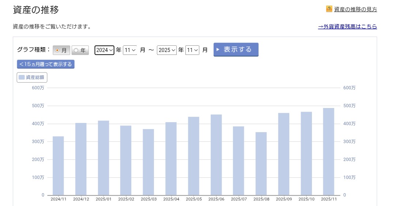Click the 2025/11 bar in the chart
Image resolution: width=395 pixels, height=206 pixels.
click(x=329, y=151)
